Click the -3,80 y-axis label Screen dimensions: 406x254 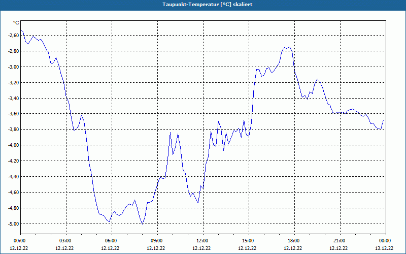[14, 130]
